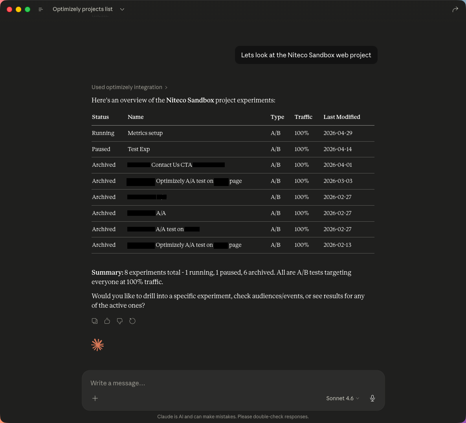The height and width of the screenshot is (423, 466).
Task: Start voice input with the microphone icon
Action: click(372, 398)
